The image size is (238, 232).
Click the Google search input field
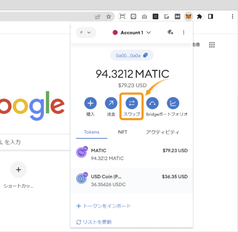35,142
